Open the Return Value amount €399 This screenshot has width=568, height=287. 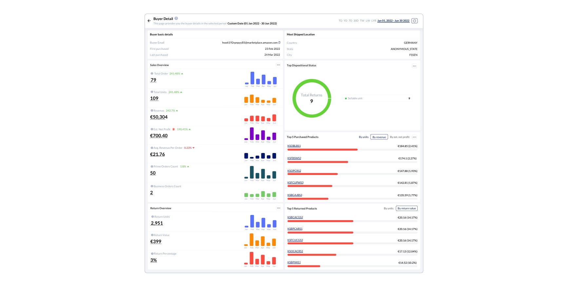coord(156,241)
